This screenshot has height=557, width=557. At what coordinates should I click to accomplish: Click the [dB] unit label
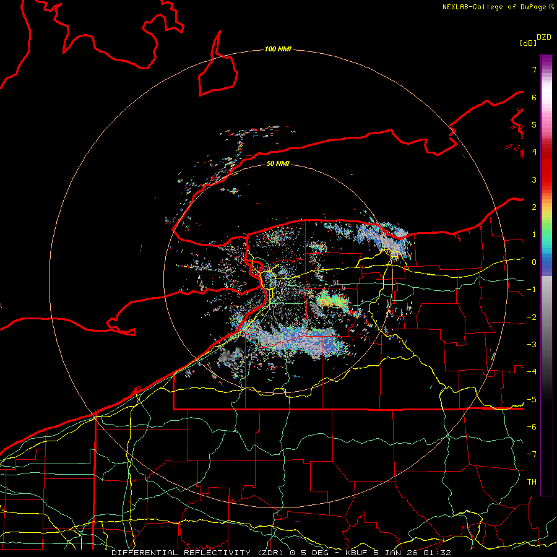[x=528, y=43]
